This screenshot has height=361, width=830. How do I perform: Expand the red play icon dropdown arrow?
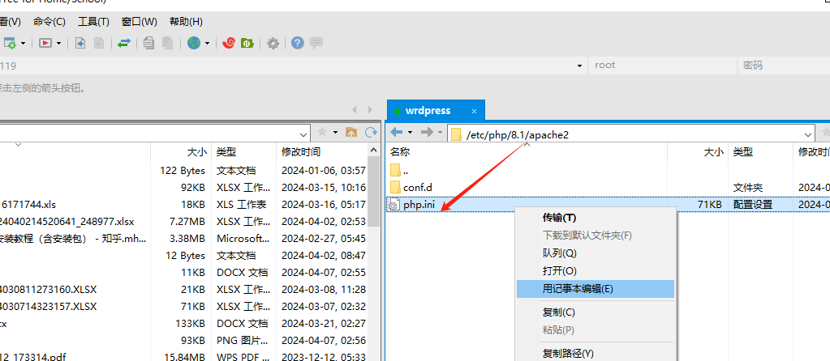tap(58, 43)
